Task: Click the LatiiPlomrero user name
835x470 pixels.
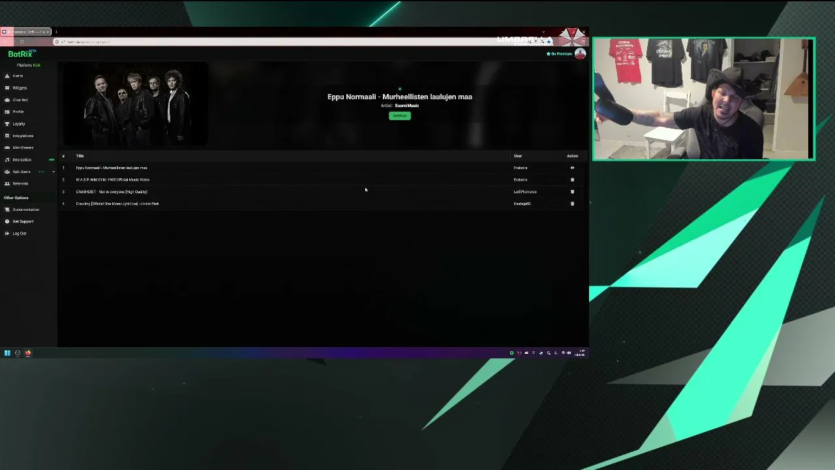Action: [x=525, y=192]
